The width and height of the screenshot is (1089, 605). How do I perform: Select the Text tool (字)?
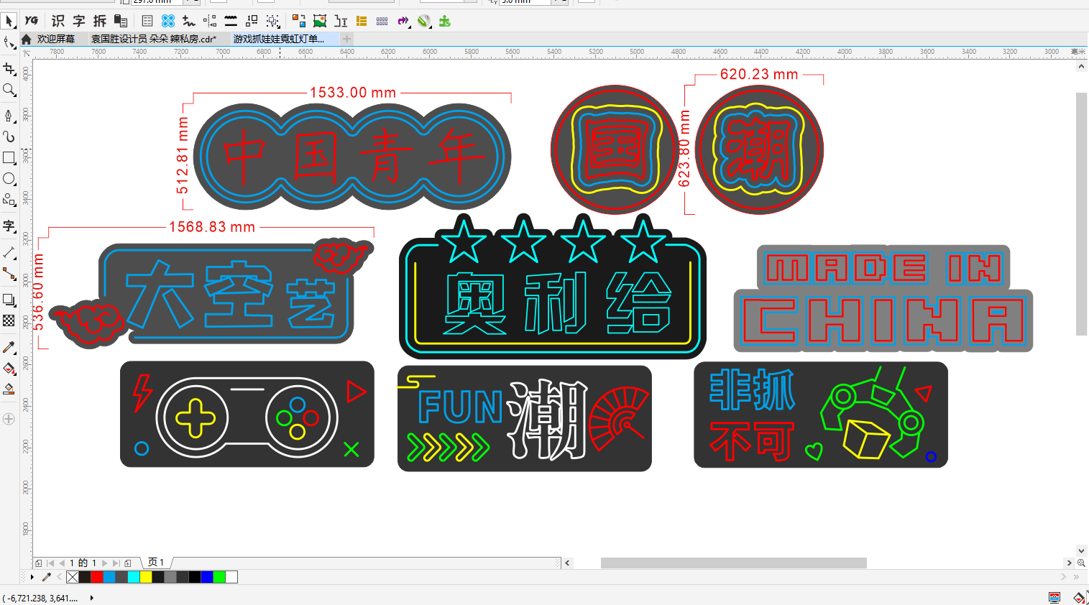click(9, 226)
